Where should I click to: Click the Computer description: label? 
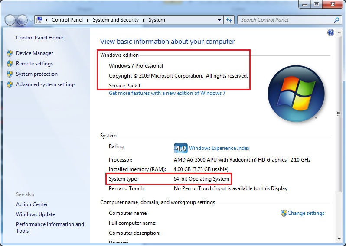click(134, 233)
